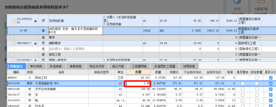Click the 铺种草皮 item name cell

pyautogui.click(x=76, y=43)
